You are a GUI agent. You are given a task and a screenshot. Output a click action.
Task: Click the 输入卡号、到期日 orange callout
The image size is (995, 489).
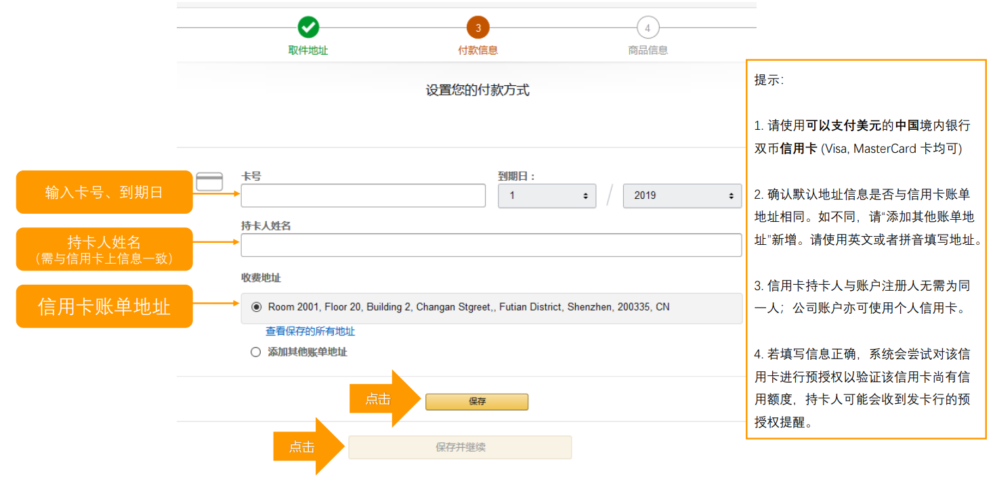(104, 192)
